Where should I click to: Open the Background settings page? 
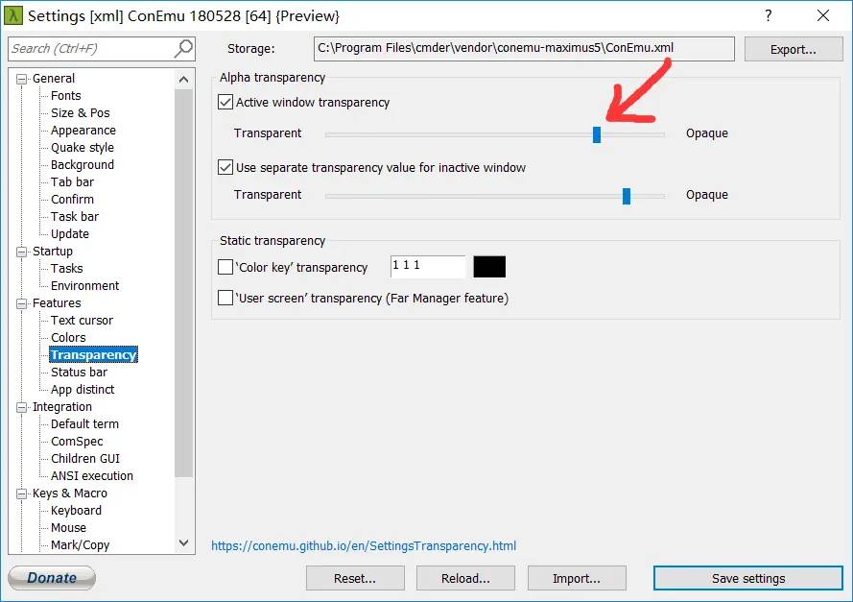click(83, 165)
